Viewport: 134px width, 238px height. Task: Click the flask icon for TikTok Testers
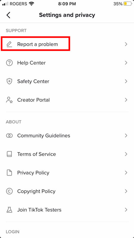[9, 210]
